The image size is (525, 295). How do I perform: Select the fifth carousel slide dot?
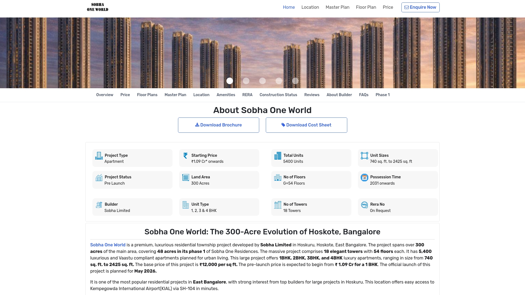click(x=295, y=81)
